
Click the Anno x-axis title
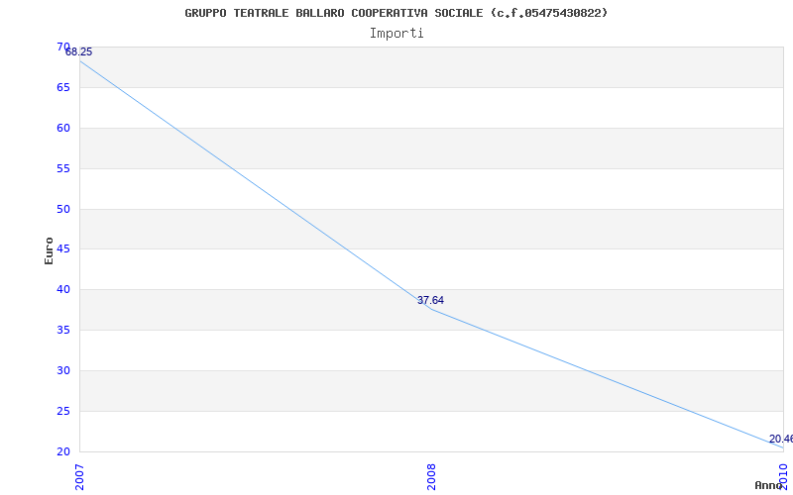click(769, 485)
